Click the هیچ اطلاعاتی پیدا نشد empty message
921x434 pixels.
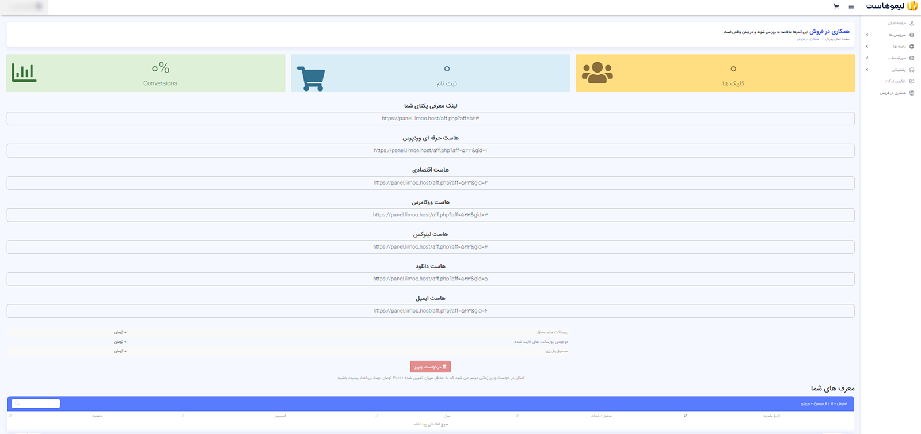coord(431,424)
